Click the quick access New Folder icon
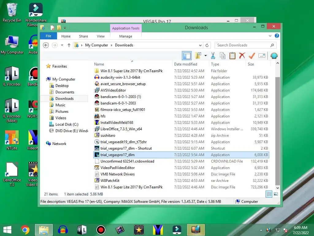This screenshot has width=314, height=236. [59, 27]
